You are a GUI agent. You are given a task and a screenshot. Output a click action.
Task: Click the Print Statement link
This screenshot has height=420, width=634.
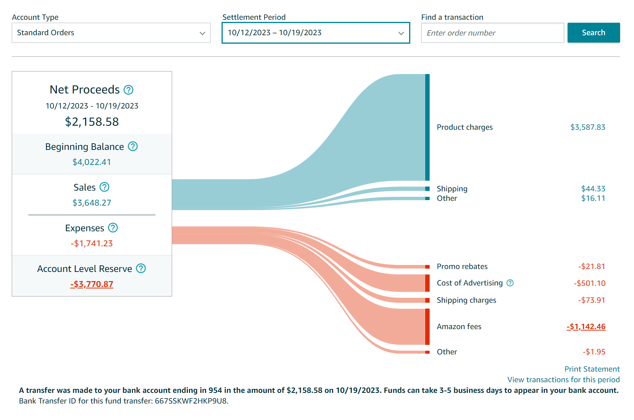click(592, 369)
